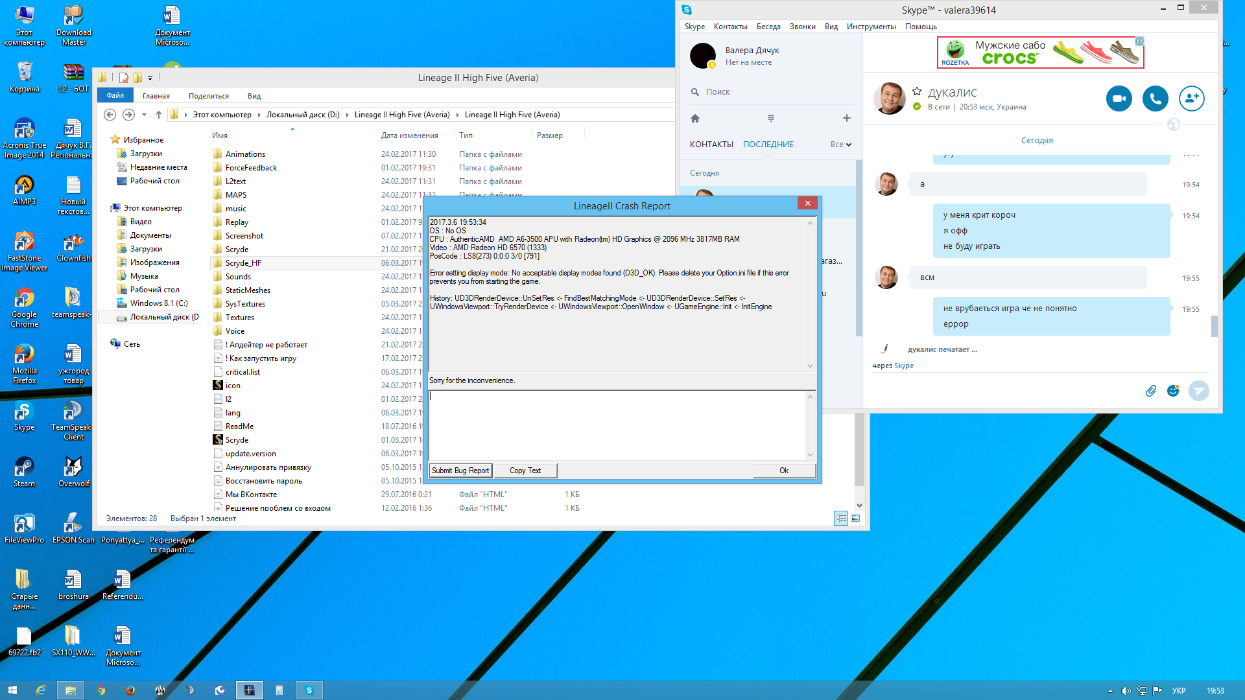Open Google Chrome from the taskbar
1245x700 pixels.
101,690
